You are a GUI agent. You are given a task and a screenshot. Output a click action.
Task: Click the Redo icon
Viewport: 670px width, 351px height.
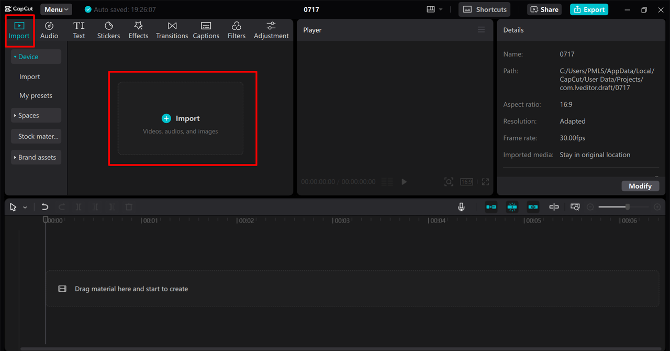[x=62, y=207]
